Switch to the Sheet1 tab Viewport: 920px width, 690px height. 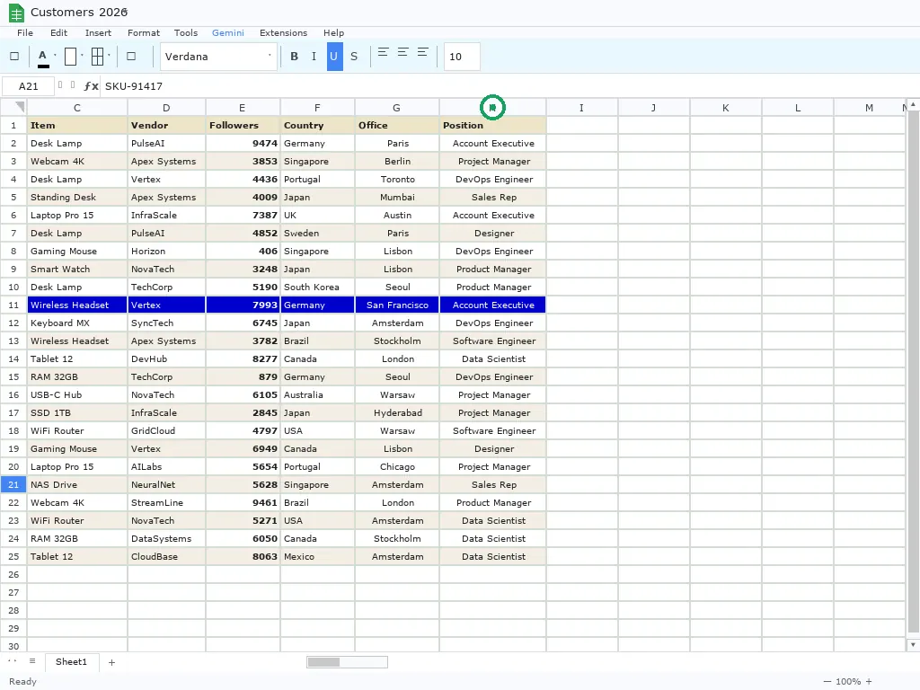pyautogui.click(x=72, y=662)
